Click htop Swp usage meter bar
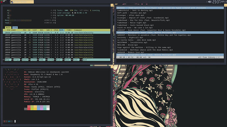The height and width of the screenshot is (127, 227). tap(30, 23)
